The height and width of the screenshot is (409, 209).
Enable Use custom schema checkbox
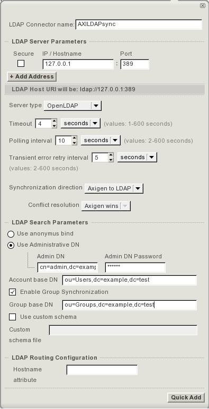click(x=12, y=317)
